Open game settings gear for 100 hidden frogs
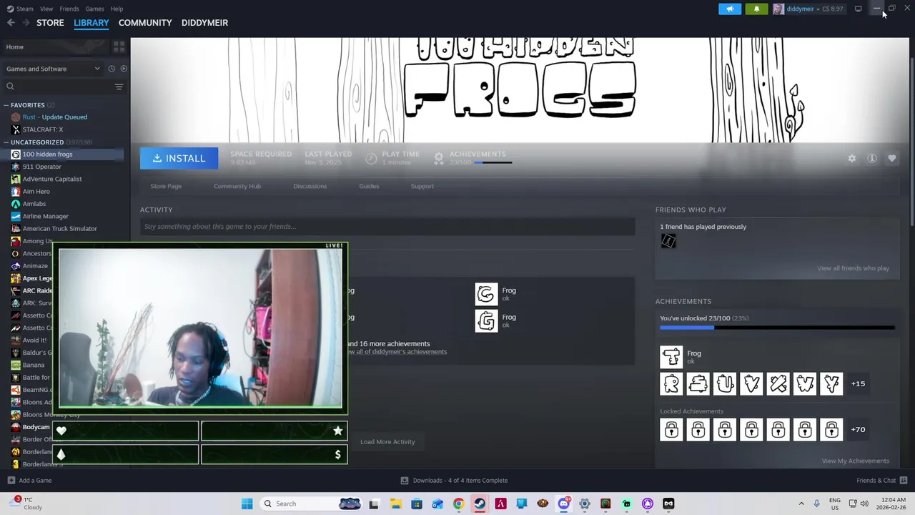Image resolution: width=915 pixels, height=515 pixels. [x=851, y=158]
